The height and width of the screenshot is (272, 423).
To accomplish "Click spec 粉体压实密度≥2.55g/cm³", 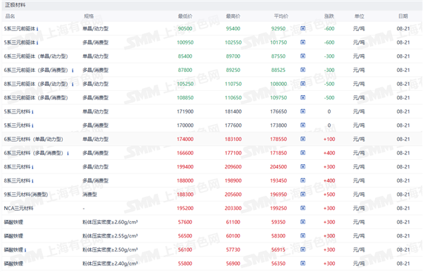I will [x=110, y=235].
